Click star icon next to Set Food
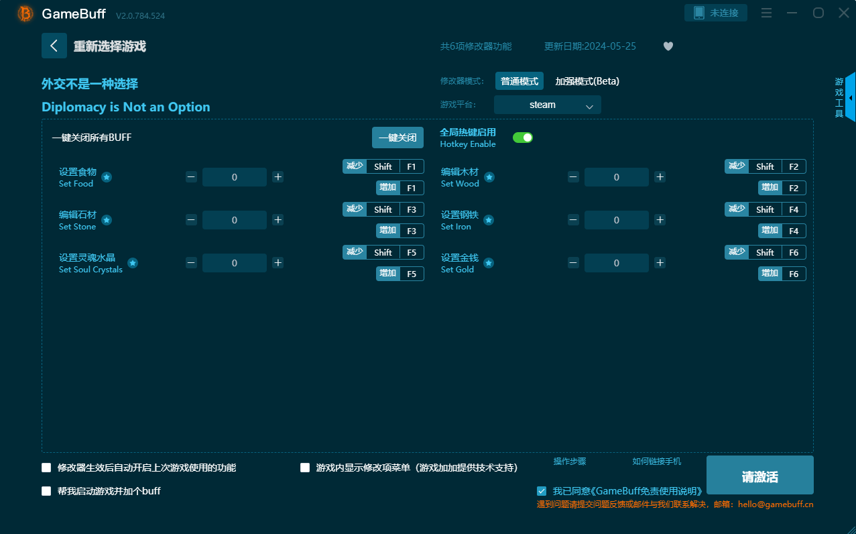The height and width of the screenshot is (534, 856). [107, 177]
